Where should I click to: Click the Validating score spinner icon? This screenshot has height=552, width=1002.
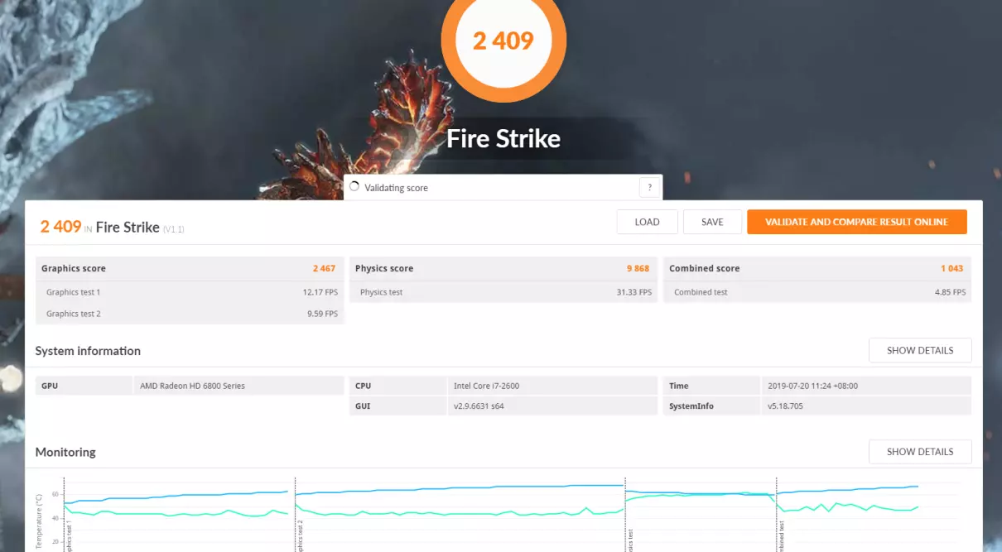pos(354,187)
